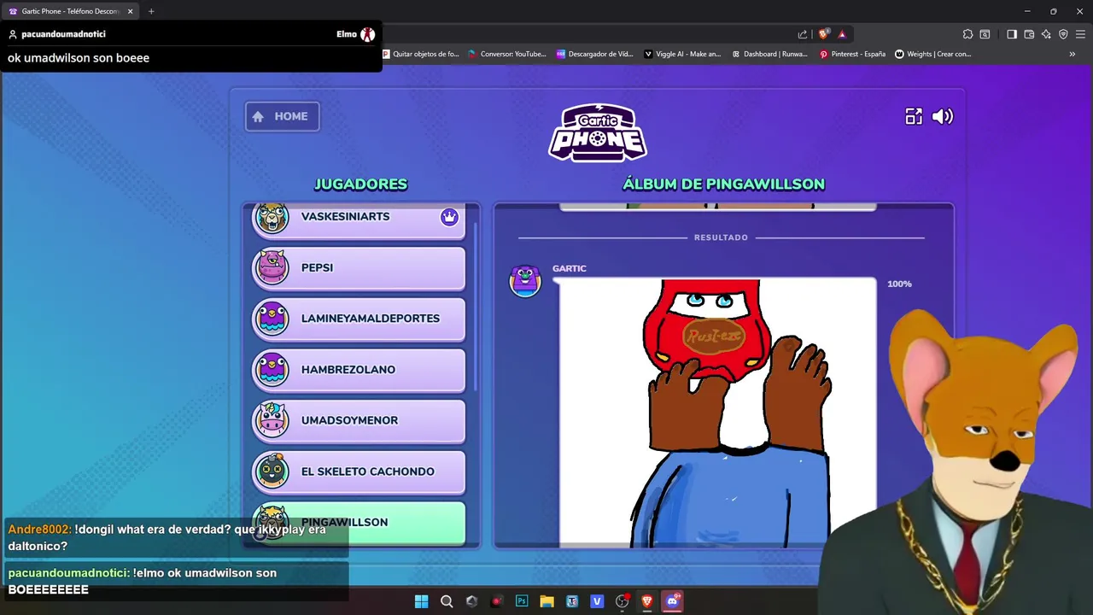
Task: Close the Gartic Phone browser tab
Action: [130, 11]
